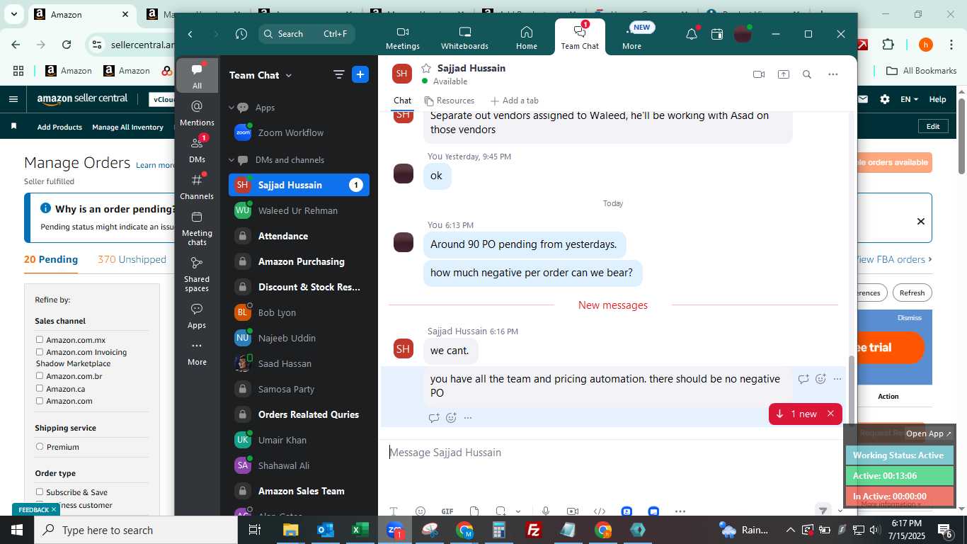Open the EN language dropdown in Seller Central

[x=910, y=99]
